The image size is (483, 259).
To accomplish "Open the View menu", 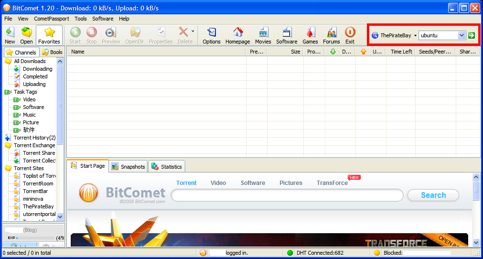I will point(23,19).
